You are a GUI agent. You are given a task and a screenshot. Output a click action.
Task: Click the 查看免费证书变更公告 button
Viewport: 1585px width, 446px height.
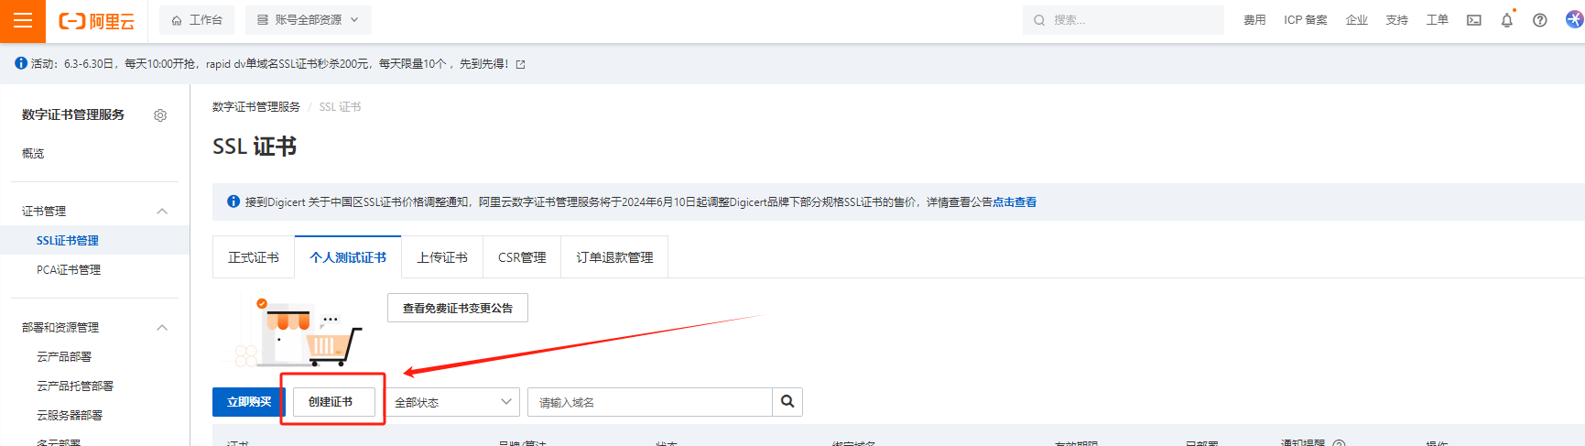(458, 309)
